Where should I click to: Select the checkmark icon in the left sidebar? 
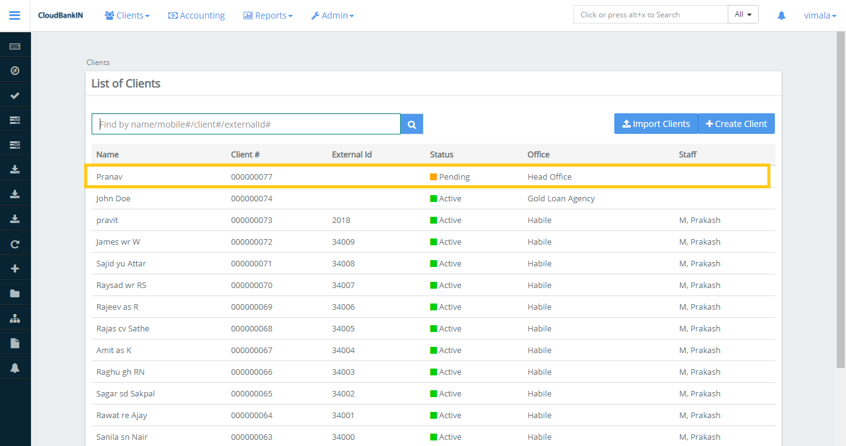tap(15, 95)
